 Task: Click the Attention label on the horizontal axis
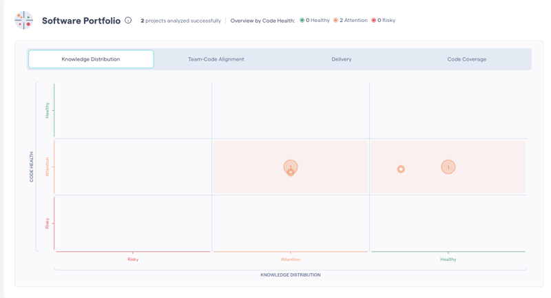click(x=291, y=259)
